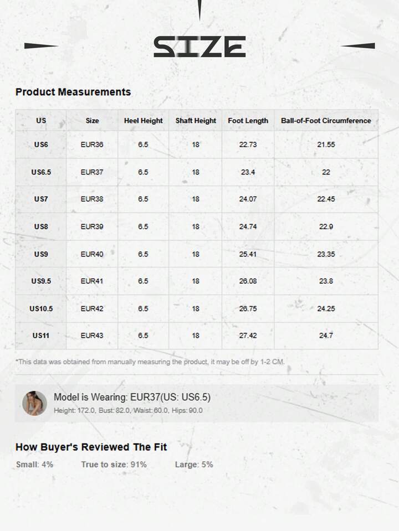399x531 pixels.
Task: Click the Shaft Height column header
Action: [196, 121]
